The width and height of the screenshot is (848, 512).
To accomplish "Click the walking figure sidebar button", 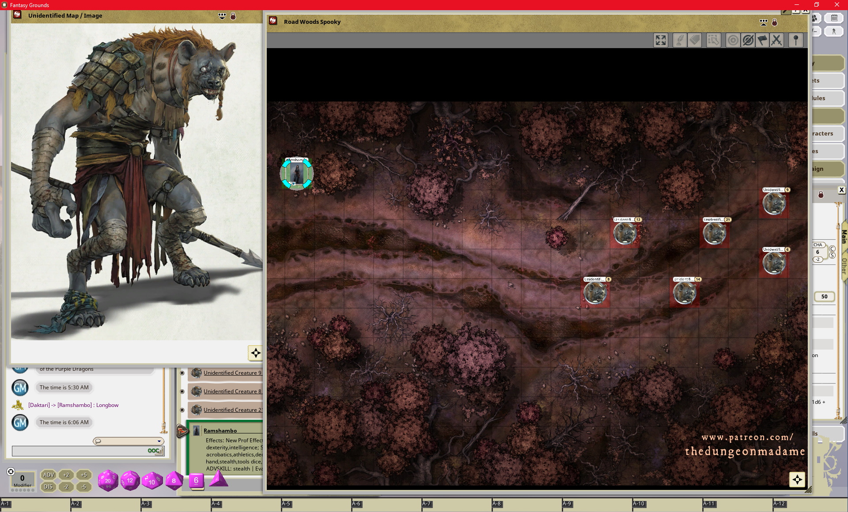I will pyautogui.click(x=834, y=31).
